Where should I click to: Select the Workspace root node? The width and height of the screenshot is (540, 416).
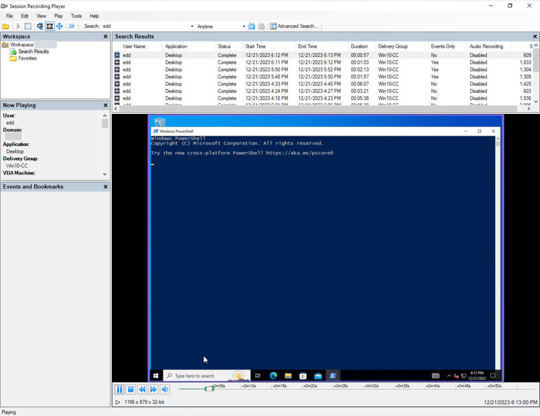(x=22, y=44)
